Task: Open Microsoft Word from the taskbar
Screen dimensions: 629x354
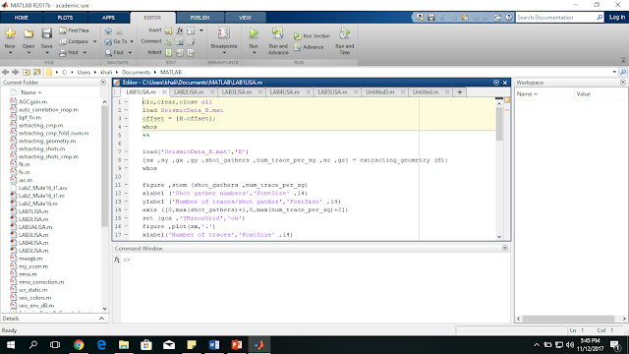Action: pos(214,345)
